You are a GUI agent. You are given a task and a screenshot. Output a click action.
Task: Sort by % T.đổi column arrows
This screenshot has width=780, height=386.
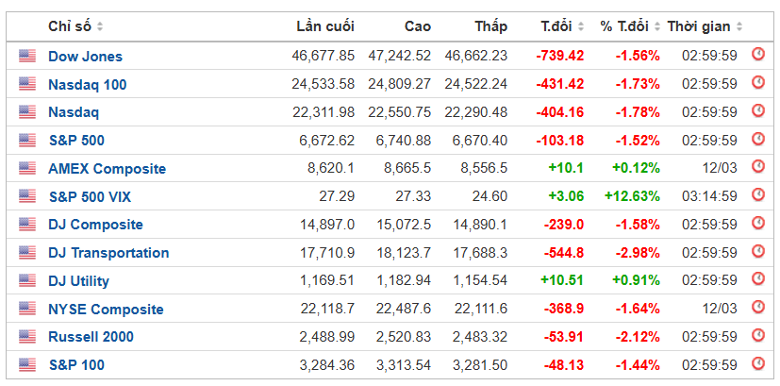[655, 26]
